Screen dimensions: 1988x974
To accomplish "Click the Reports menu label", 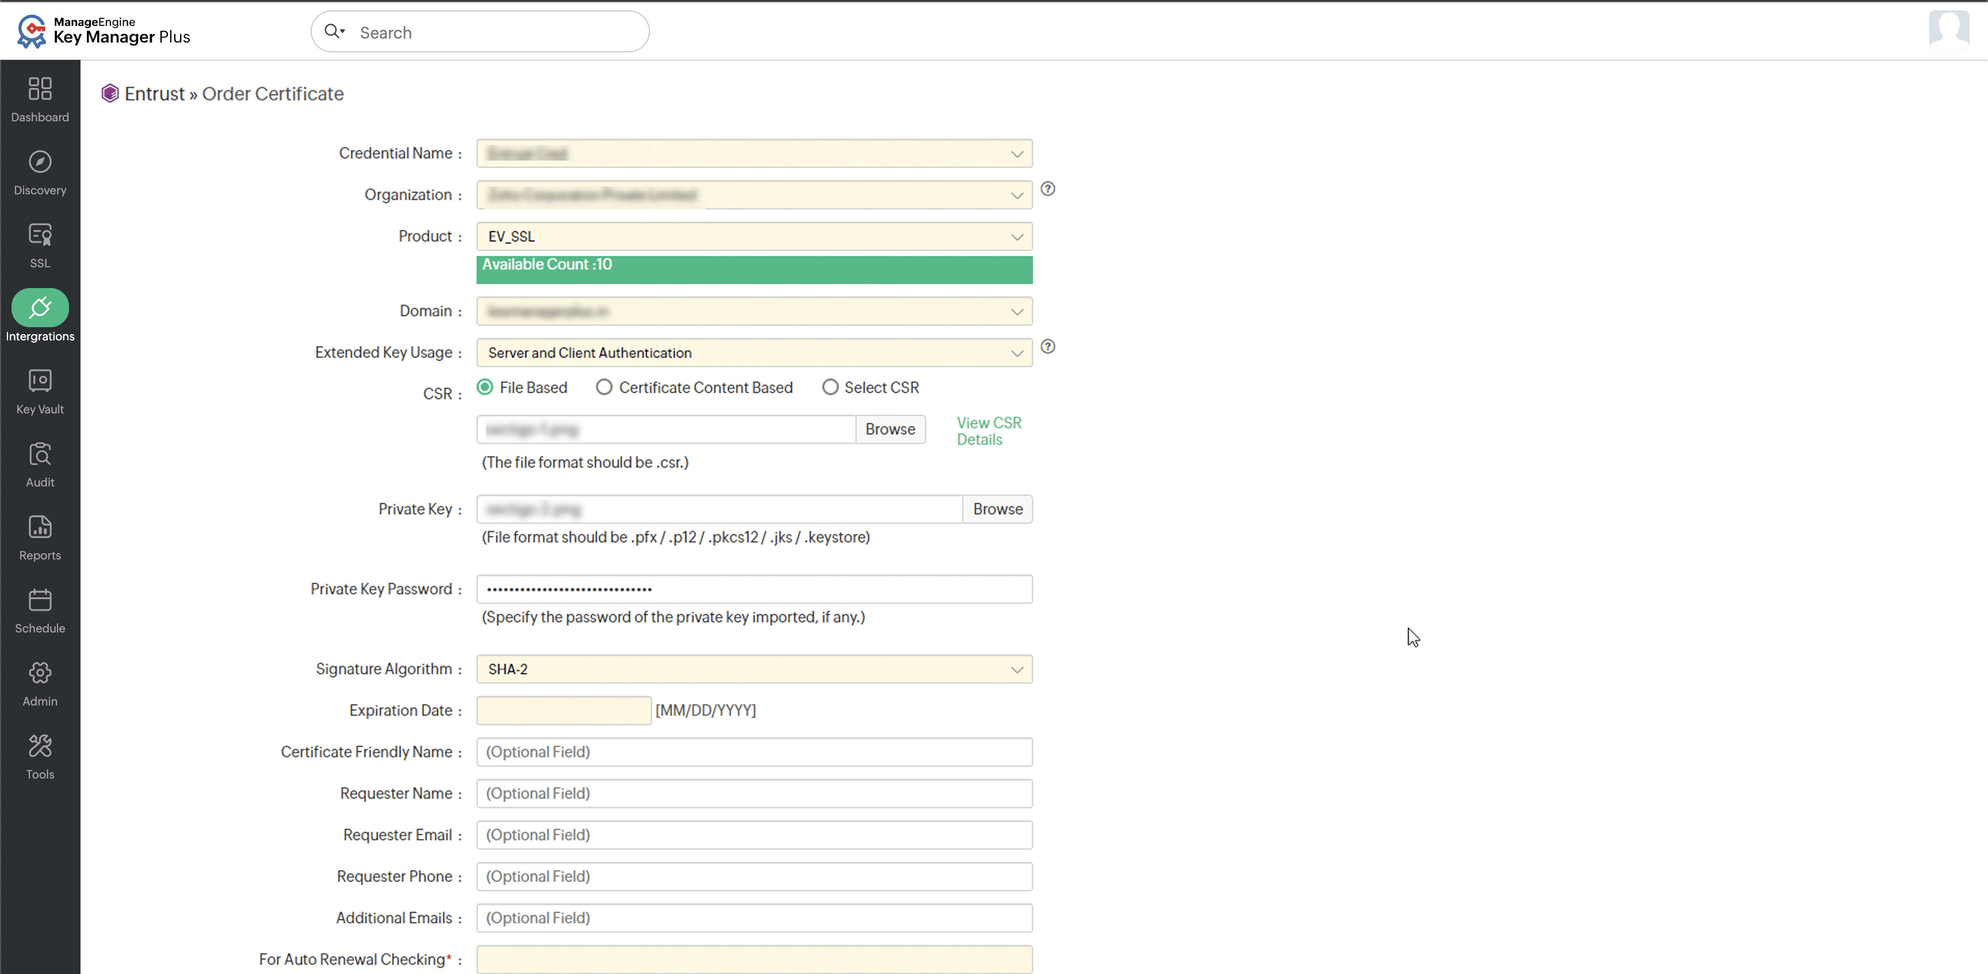I will pyautogui.click(x=40, y=555).
